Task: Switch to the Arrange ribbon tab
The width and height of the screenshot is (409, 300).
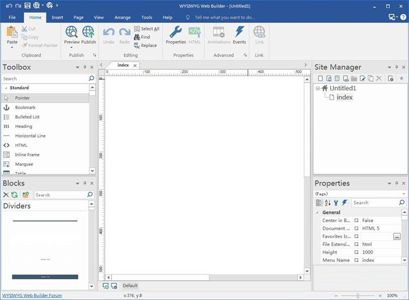Action: [x=122, y=17]
